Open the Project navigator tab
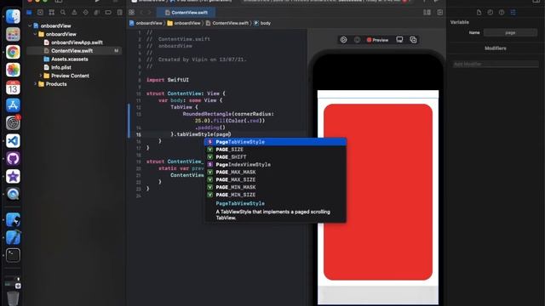 (29, 13)
